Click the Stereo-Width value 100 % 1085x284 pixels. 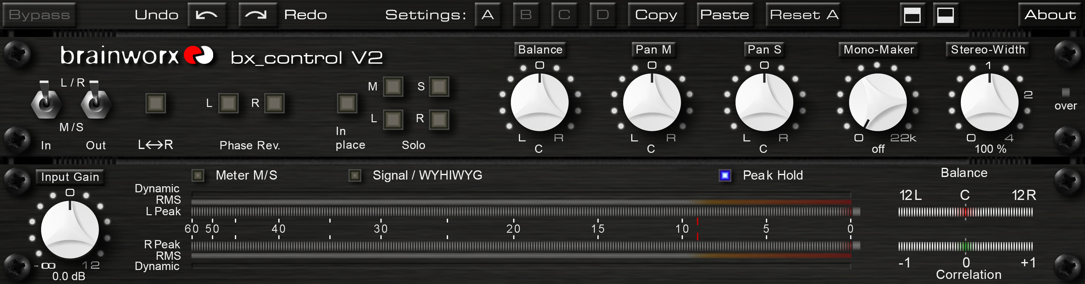point(990,149)
